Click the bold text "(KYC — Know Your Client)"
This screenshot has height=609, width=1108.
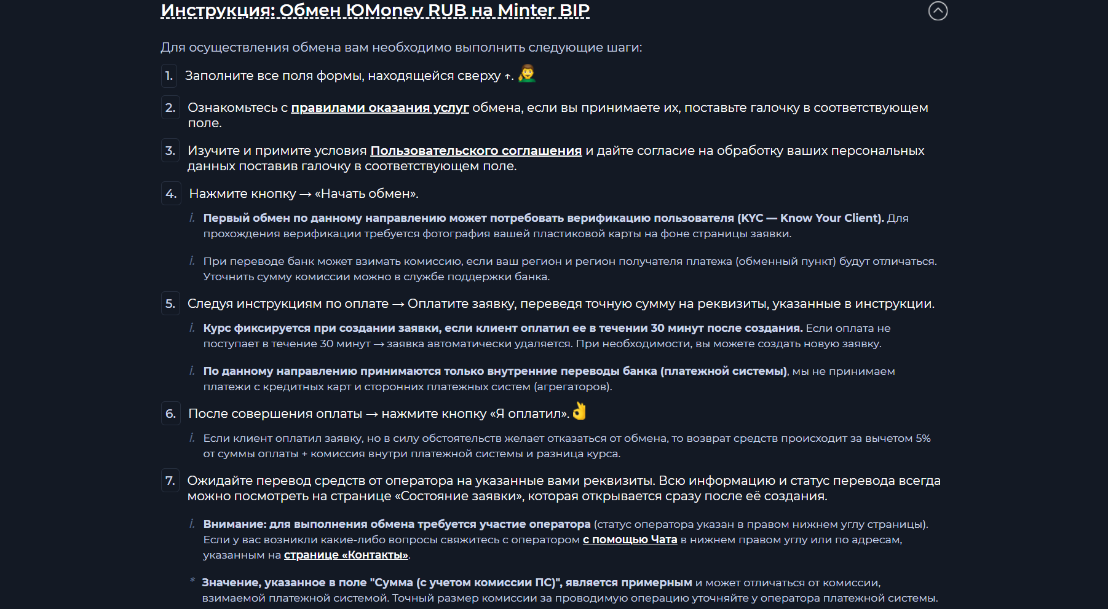tap(810, 218)
